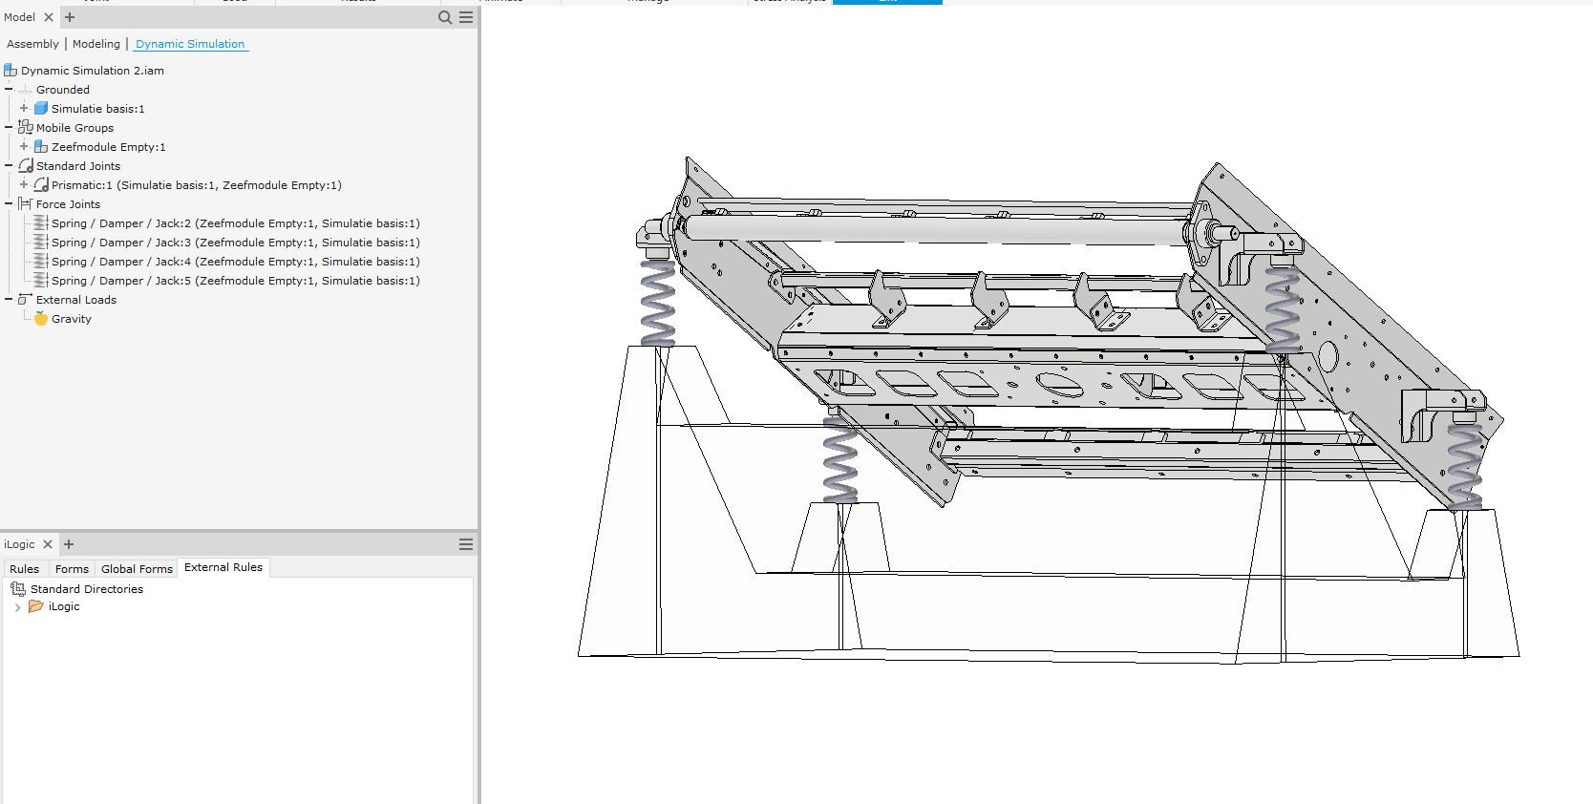This screenshot has height=804, width=1593.
Task: Collapse the Grounded node
Action: tap(9, 89)
